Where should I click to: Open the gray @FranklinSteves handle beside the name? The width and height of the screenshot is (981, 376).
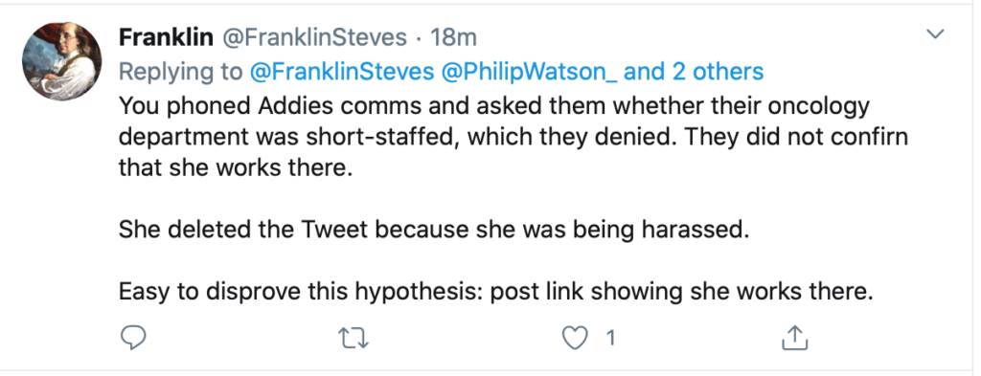[314, 38]
